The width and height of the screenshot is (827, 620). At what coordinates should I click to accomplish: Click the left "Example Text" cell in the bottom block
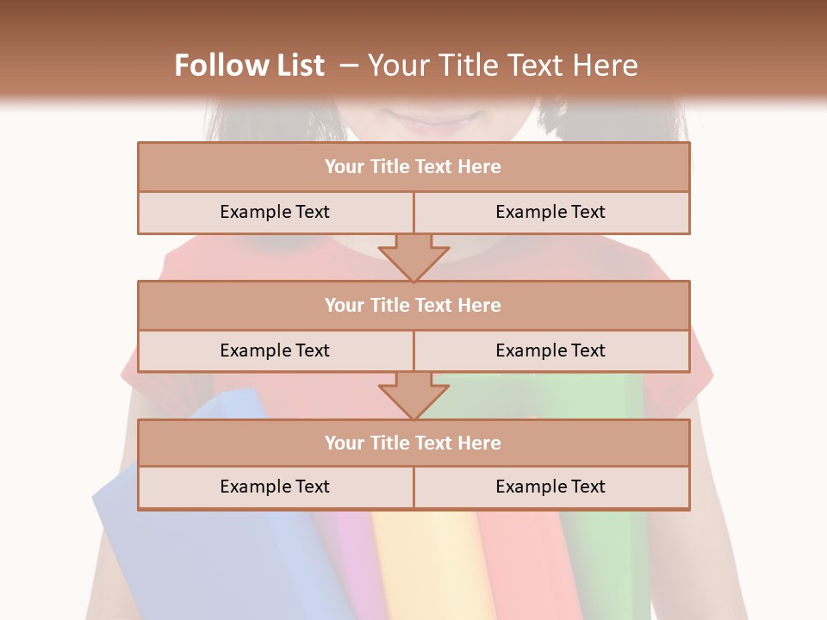pos(276,487)
